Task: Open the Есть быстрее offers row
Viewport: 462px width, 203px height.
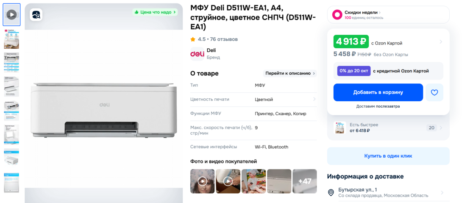Action: tap(388, 128)
